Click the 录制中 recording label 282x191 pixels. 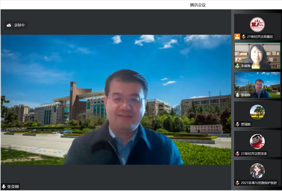click(19, 25)
